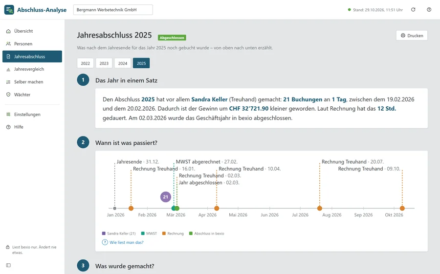Click the green Abgeschlossen status badge
The height and width of the screenshot is (274, 440).
click(172, 38)
